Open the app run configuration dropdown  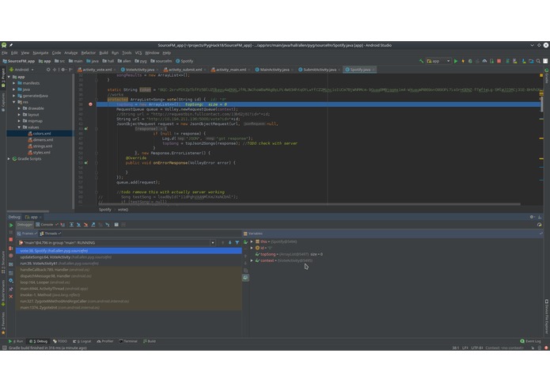click(x=438, y=61)
